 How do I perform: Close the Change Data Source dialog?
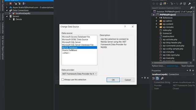click(x=133, y=27)
